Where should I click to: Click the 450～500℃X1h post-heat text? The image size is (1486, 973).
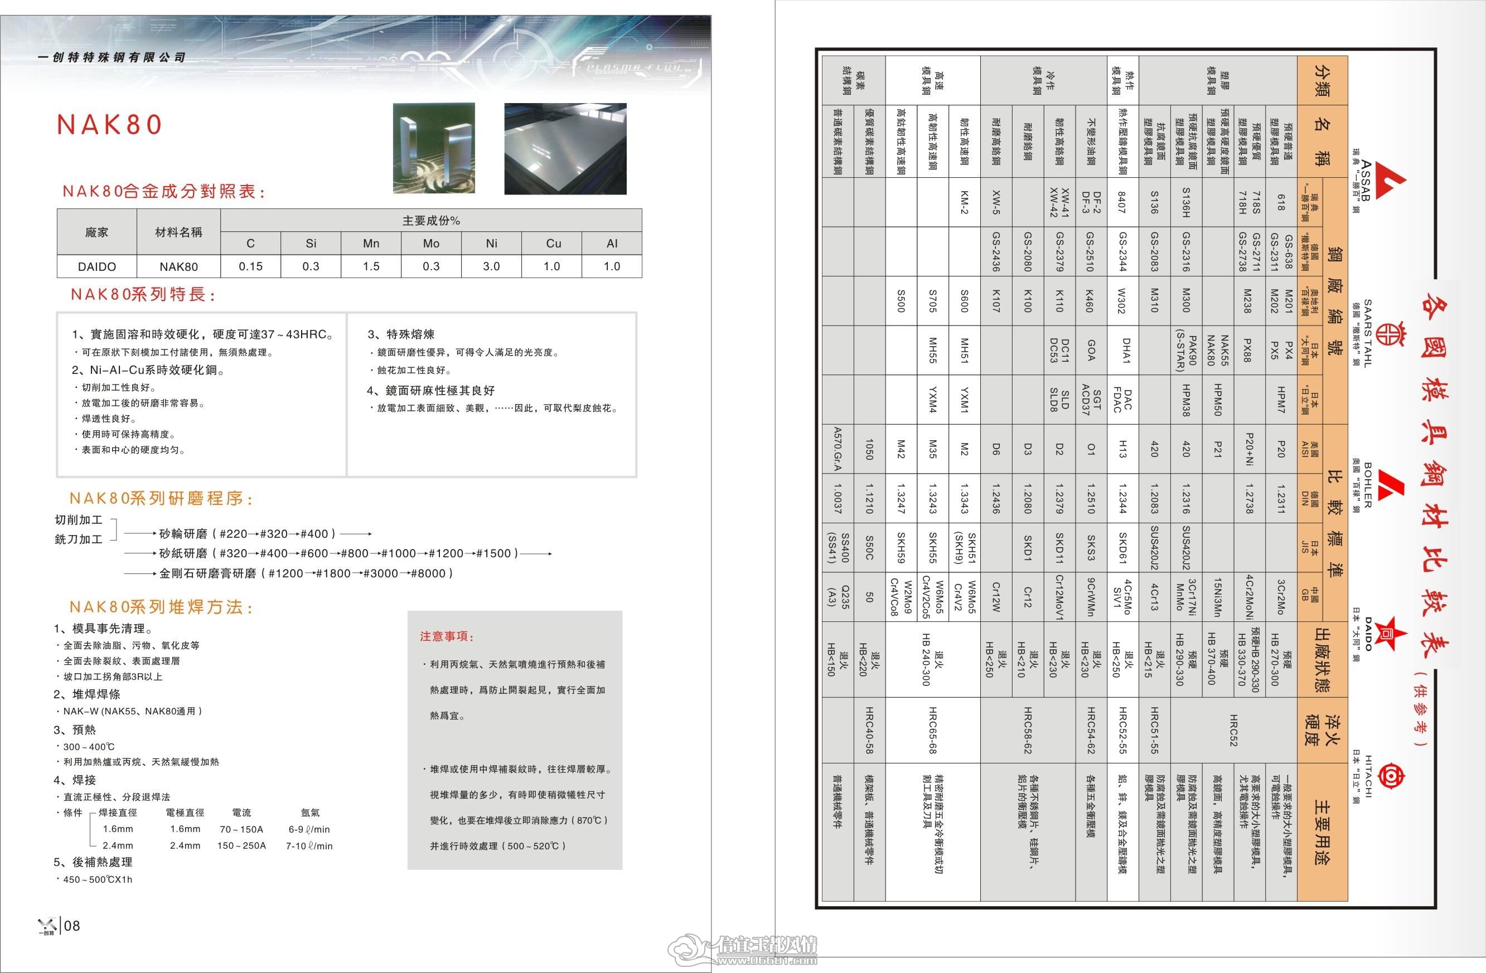tap(98, 879)
